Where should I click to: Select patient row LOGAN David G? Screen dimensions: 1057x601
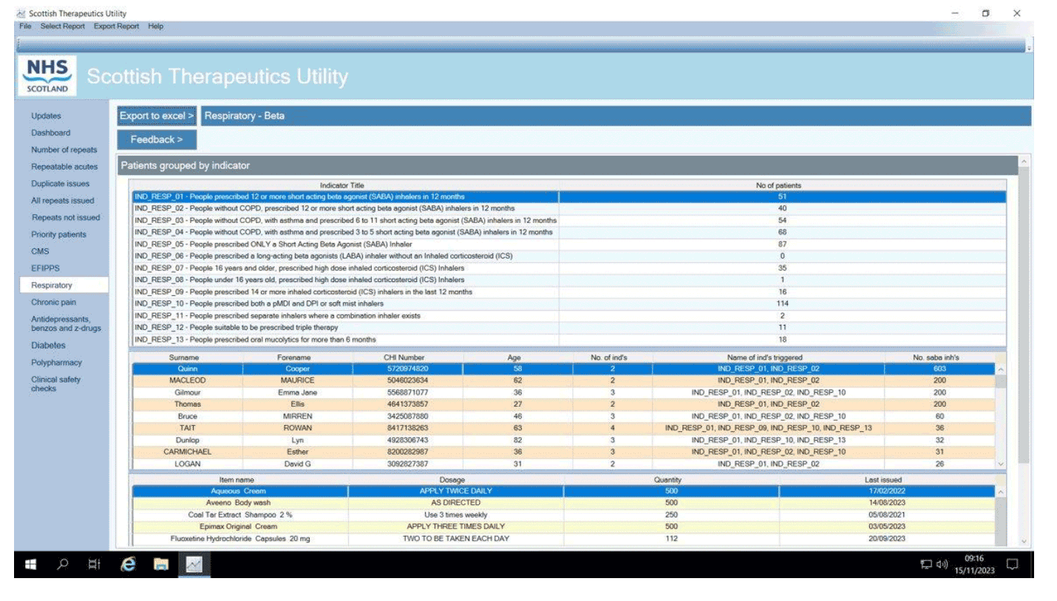click(563, 464)
